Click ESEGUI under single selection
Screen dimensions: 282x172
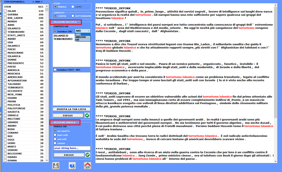coord(69,155)
